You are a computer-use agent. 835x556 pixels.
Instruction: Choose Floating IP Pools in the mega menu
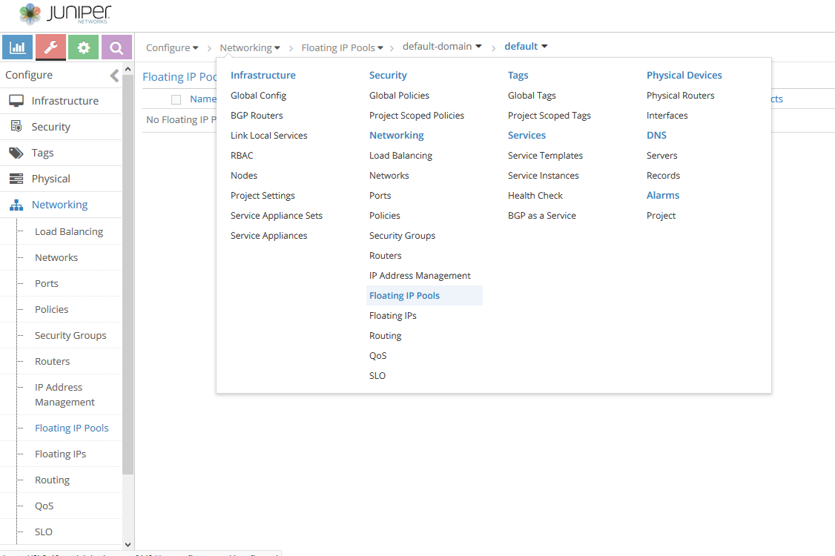424,296
